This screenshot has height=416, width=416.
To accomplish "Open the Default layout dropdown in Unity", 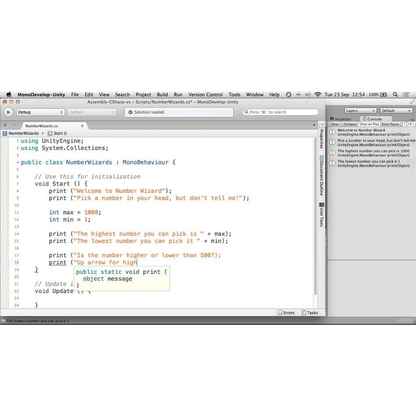I will [396, 110].
